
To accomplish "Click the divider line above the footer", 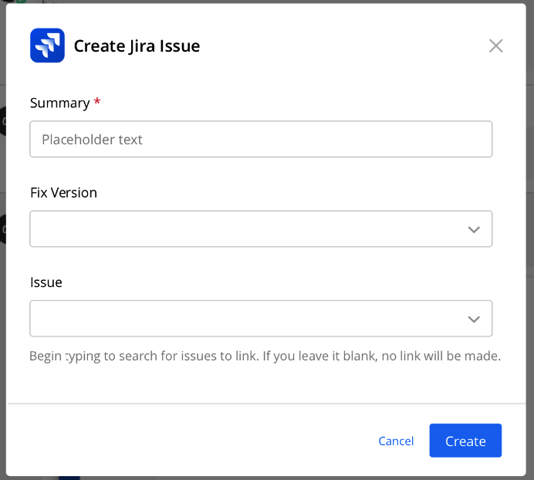I will 266,403.
